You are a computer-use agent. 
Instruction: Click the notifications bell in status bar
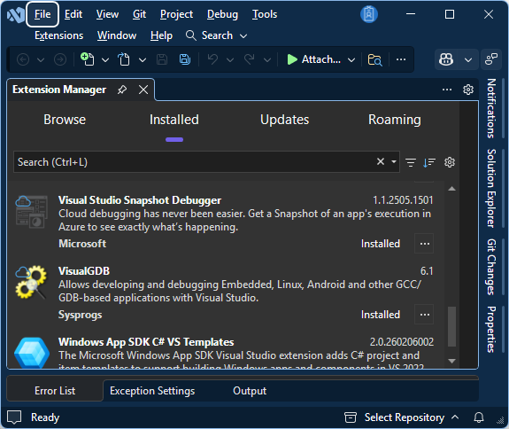479,417
